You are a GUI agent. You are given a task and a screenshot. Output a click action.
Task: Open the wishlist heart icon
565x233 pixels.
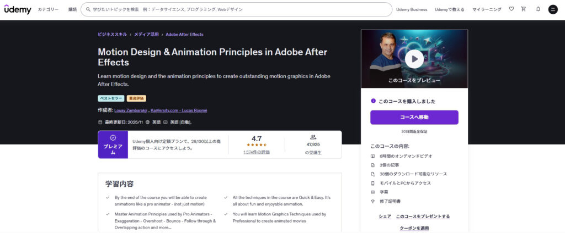(x=511, y=9)
